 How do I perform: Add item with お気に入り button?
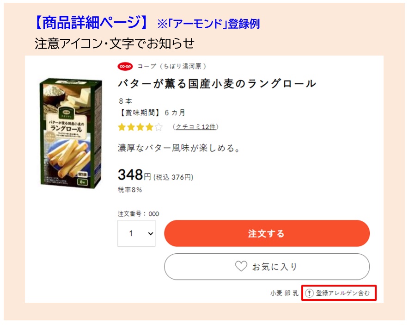(267, 267)
